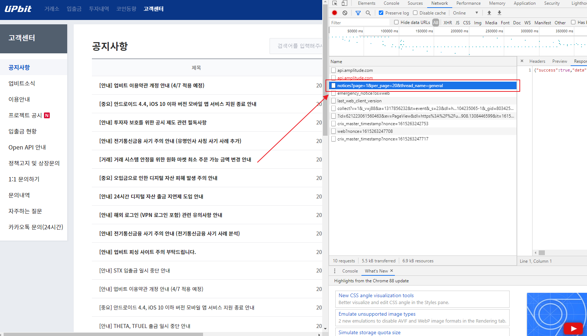Toggle Preserve log checkbox

[x=381, y=13]
